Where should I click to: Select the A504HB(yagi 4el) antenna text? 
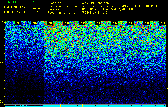pyautogui.click(x=94, y=13)
